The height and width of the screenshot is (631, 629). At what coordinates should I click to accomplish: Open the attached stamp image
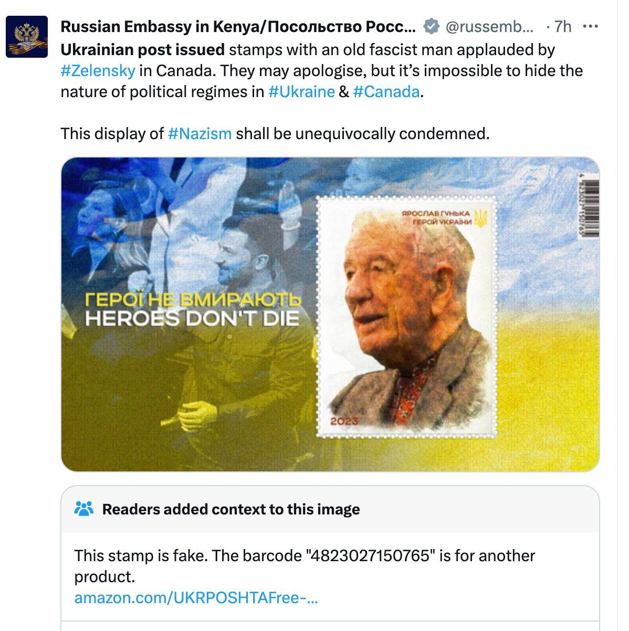(x=330, y=314)
